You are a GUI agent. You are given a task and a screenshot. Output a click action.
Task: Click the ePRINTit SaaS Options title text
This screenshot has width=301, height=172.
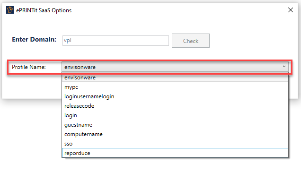pyautogui.click(x=44, y=10)
